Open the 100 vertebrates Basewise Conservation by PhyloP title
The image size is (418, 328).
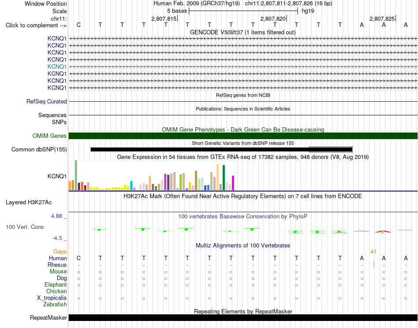point(243,217)
